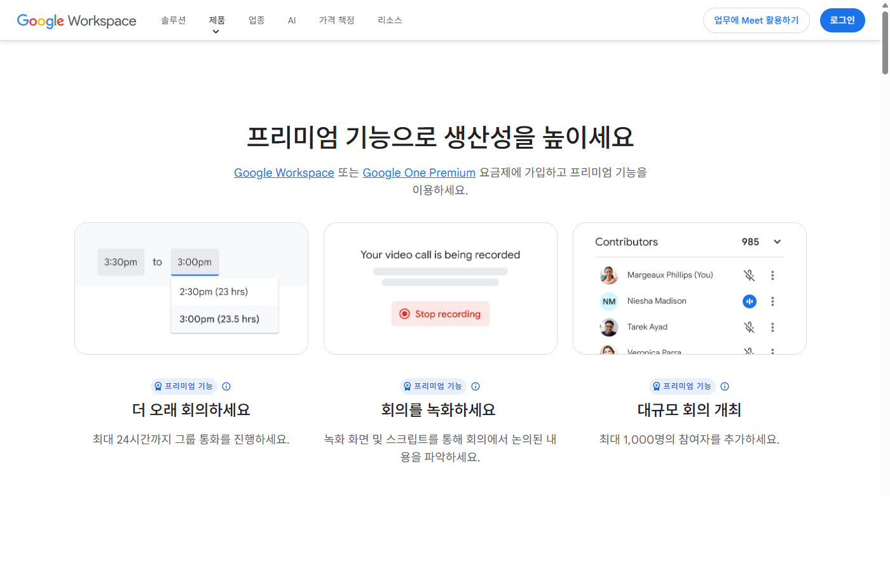Click the Stop recording icon
The image size is (890, 572).
404,313
